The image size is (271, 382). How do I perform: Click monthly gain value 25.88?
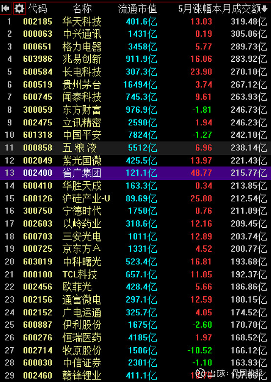tap(201, 198)
